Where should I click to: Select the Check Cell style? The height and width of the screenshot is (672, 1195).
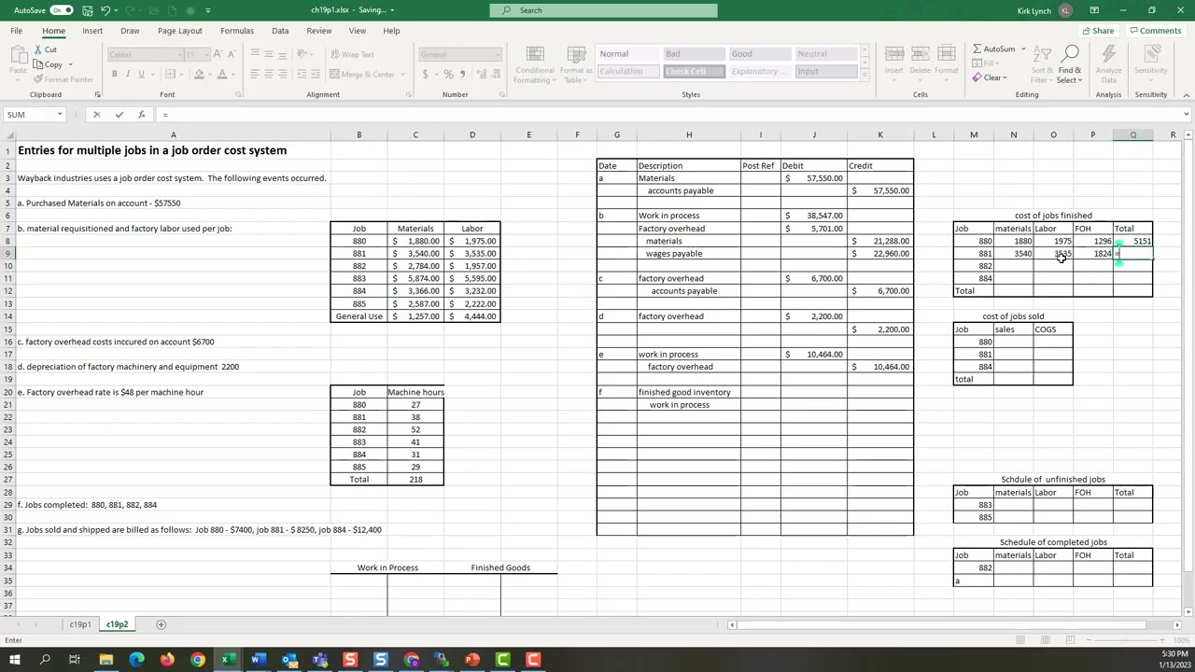694,72
